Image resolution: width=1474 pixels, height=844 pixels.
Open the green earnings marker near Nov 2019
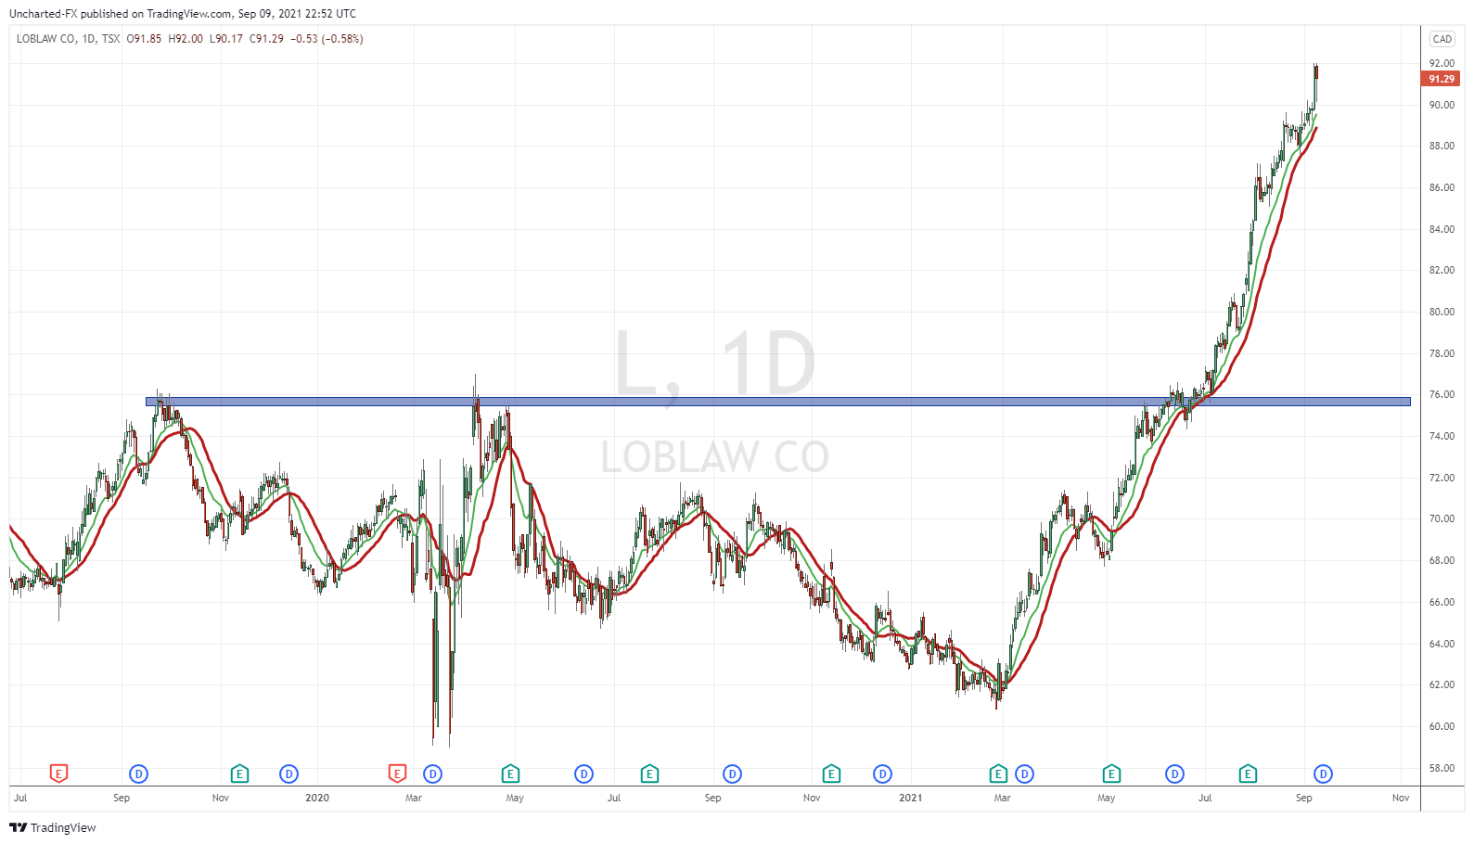[239, 773]
